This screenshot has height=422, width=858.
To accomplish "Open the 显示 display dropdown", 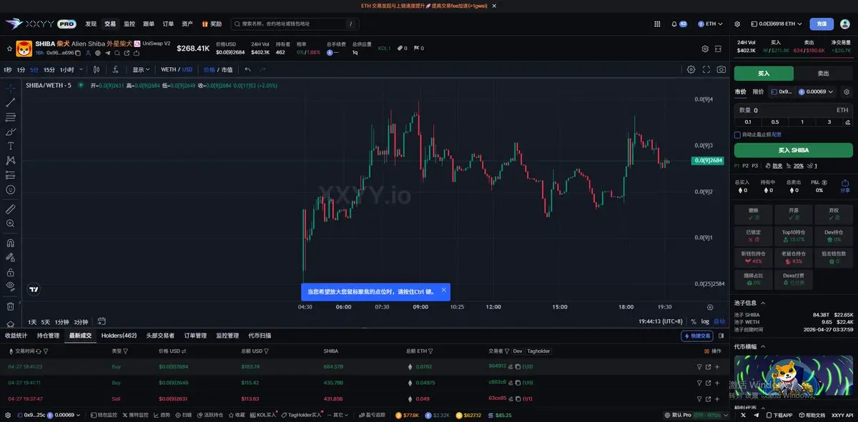I will pos(142,69).
